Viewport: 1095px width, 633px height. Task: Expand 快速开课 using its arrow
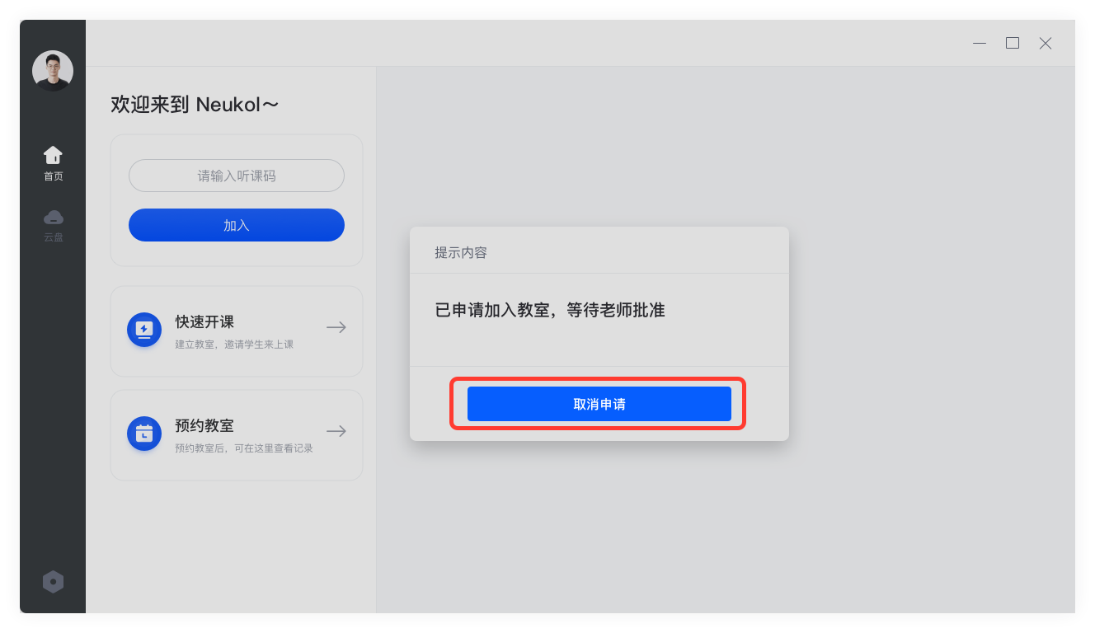click(x=336, y=327)
